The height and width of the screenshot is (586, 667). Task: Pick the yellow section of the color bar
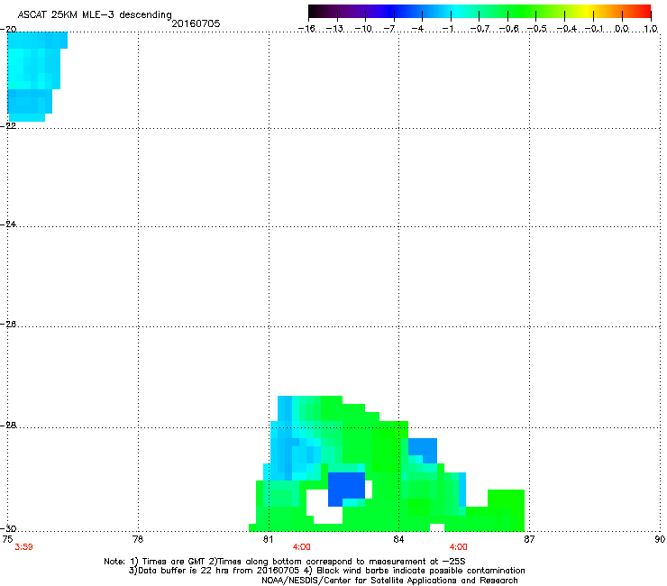(x=589, y=12)
